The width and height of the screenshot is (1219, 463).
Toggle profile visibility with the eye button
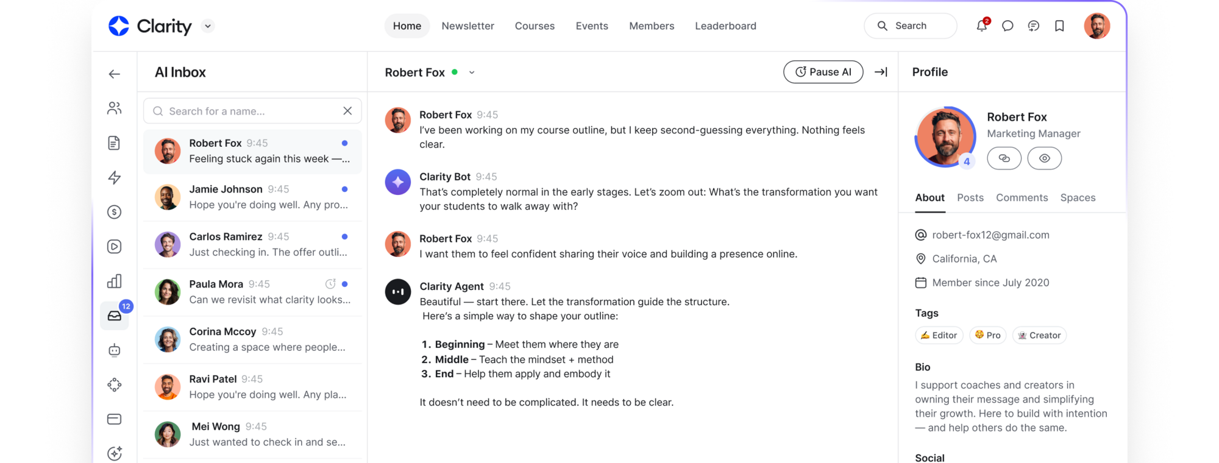click(1044, 158)
